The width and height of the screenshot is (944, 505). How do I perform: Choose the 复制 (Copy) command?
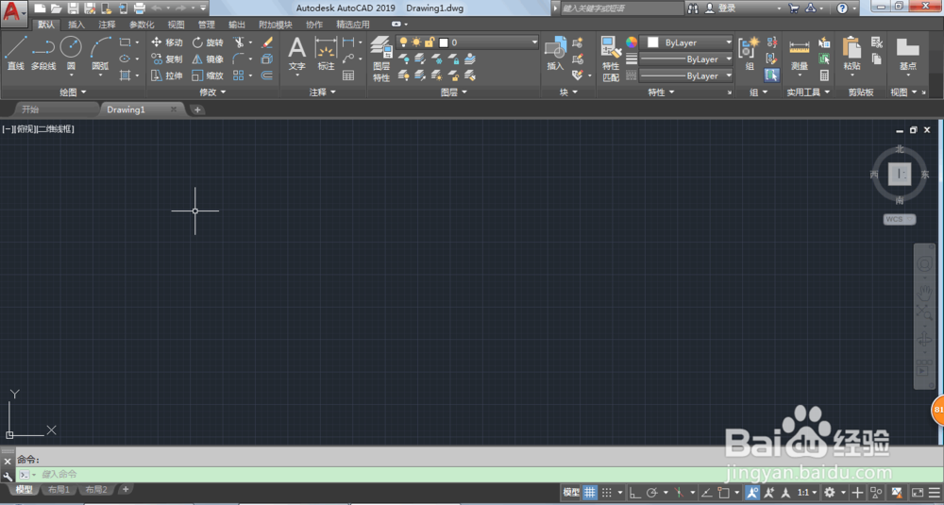click(167, 59)
